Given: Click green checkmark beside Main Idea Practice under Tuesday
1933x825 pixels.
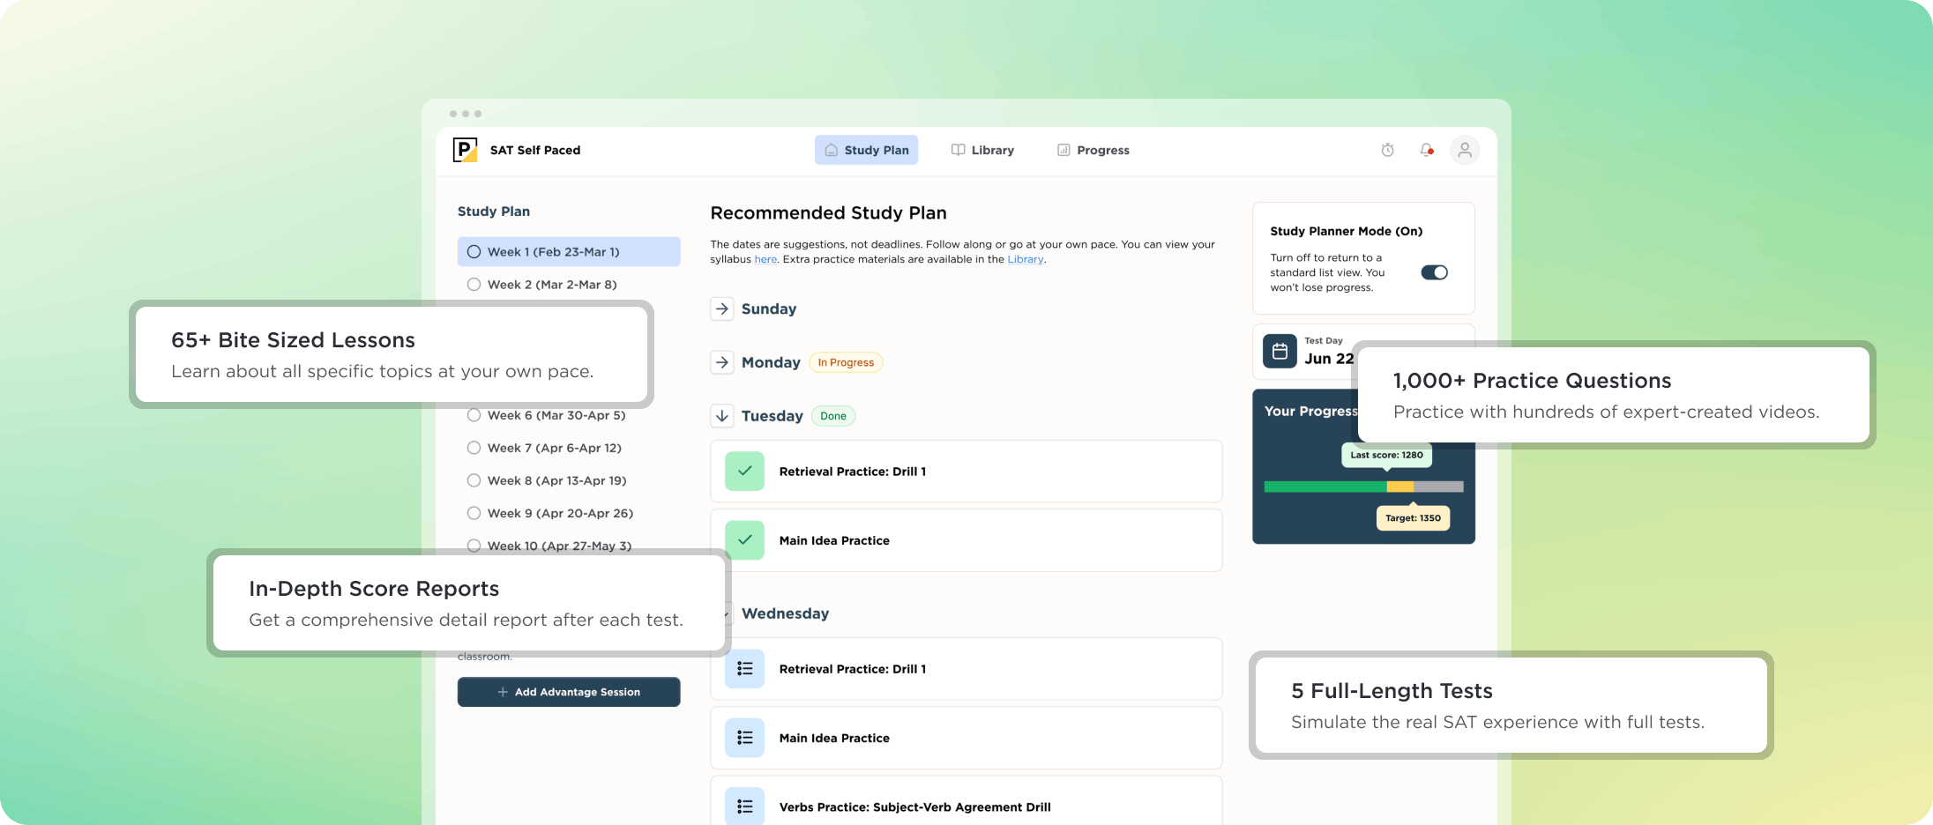Looking at the screenshot, I should 744,540.
